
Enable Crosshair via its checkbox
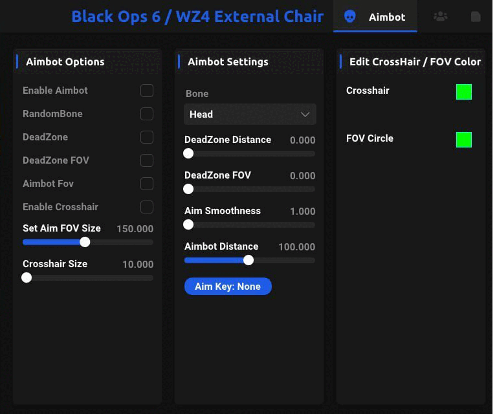(x=147, y=207)
